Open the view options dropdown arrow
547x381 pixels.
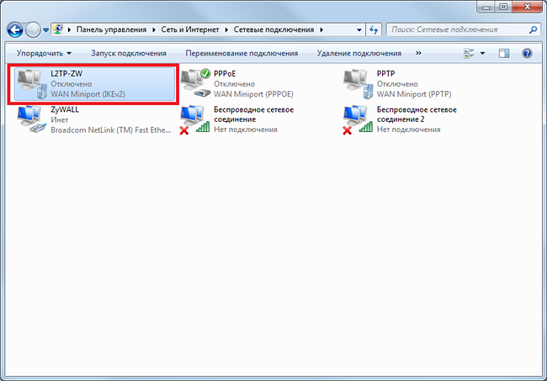pos(482,53)
